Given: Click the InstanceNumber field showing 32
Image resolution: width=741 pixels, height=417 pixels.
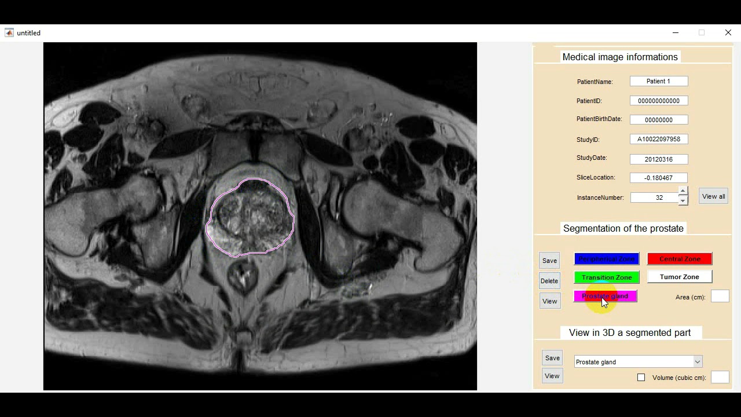Looking at the screenshot, I should [x=654, y=197].
